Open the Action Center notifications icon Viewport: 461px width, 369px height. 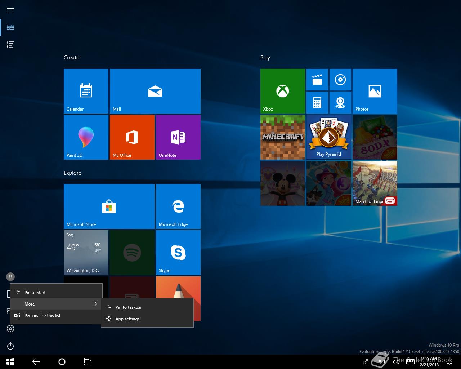tap(449, 362)
